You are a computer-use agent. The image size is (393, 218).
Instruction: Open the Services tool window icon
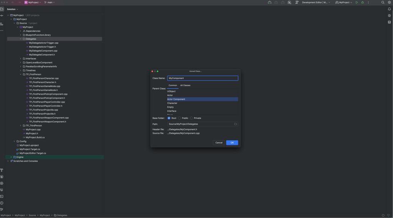coord(2,183)
